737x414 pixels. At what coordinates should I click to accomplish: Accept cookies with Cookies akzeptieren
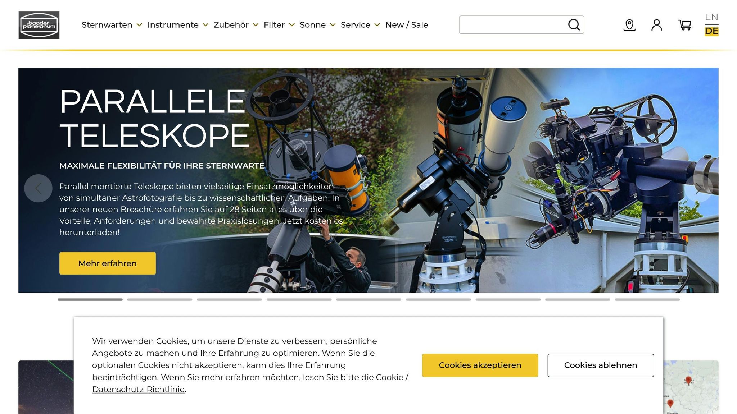tap(480, 365)
